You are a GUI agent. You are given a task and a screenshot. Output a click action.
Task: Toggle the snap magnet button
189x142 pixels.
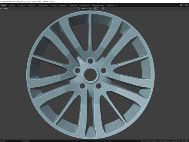click(x=95, y=9)
